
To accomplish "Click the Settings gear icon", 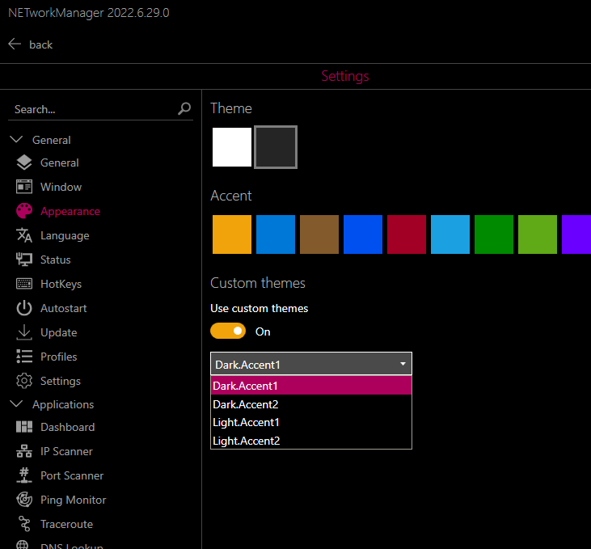I will [24, 381].
